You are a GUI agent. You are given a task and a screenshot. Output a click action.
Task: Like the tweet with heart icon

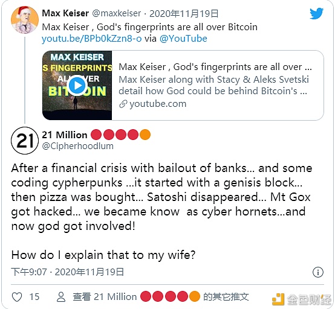coord(17,297)
